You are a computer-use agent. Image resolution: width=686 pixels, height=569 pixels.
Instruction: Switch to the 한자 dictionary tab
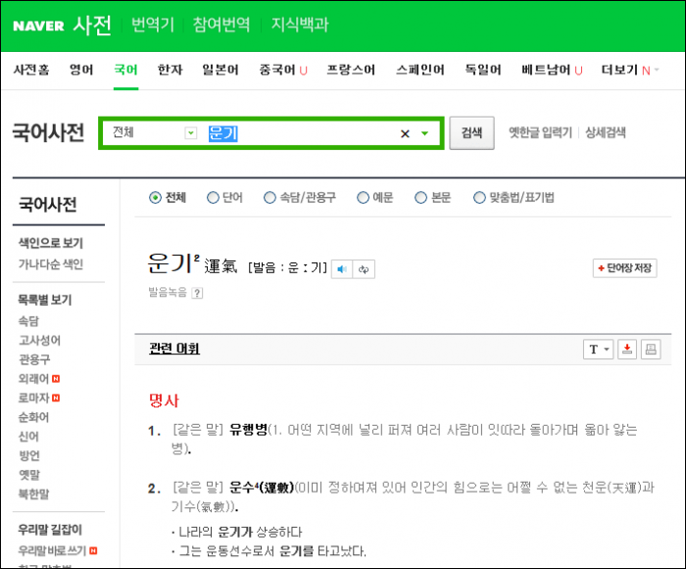tap(171, 70)
